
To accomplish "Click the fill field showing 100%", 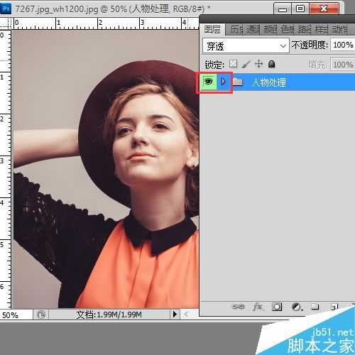I will click(x=343, y=64).
